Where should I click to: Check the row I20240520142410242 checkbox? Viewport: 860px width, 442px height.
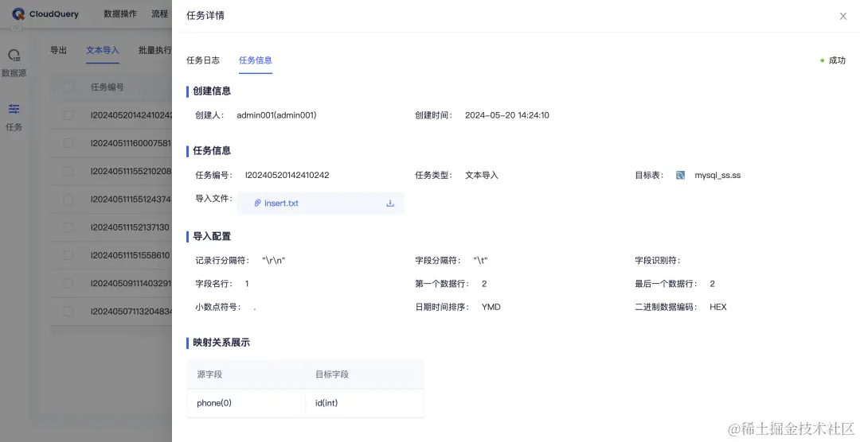(68, 115)
